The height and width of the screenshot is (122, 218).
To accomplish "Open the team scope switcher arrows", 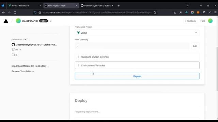I will pyautogui.click(x=51, y=21).
